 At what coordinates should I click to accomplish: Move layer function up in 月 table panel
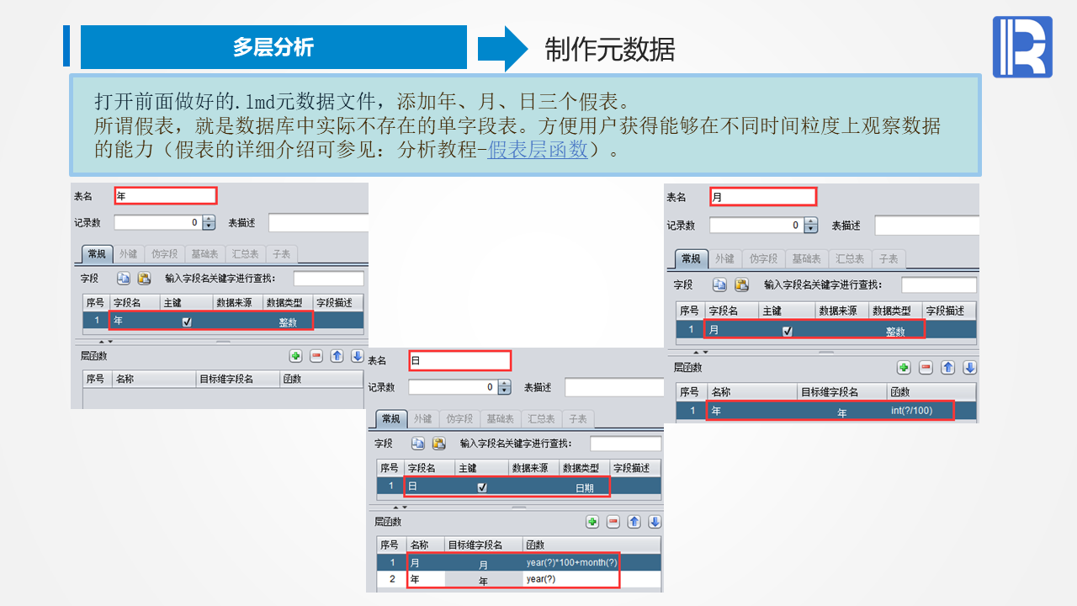point(947,368)
